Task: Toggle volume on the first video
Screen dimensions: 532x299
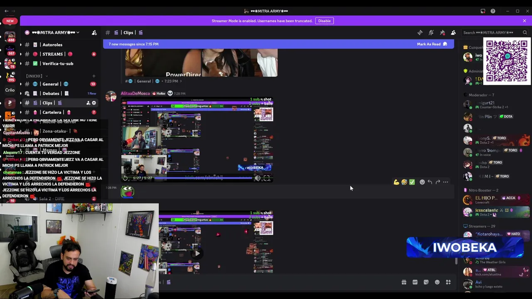Action: click(257, 178)
